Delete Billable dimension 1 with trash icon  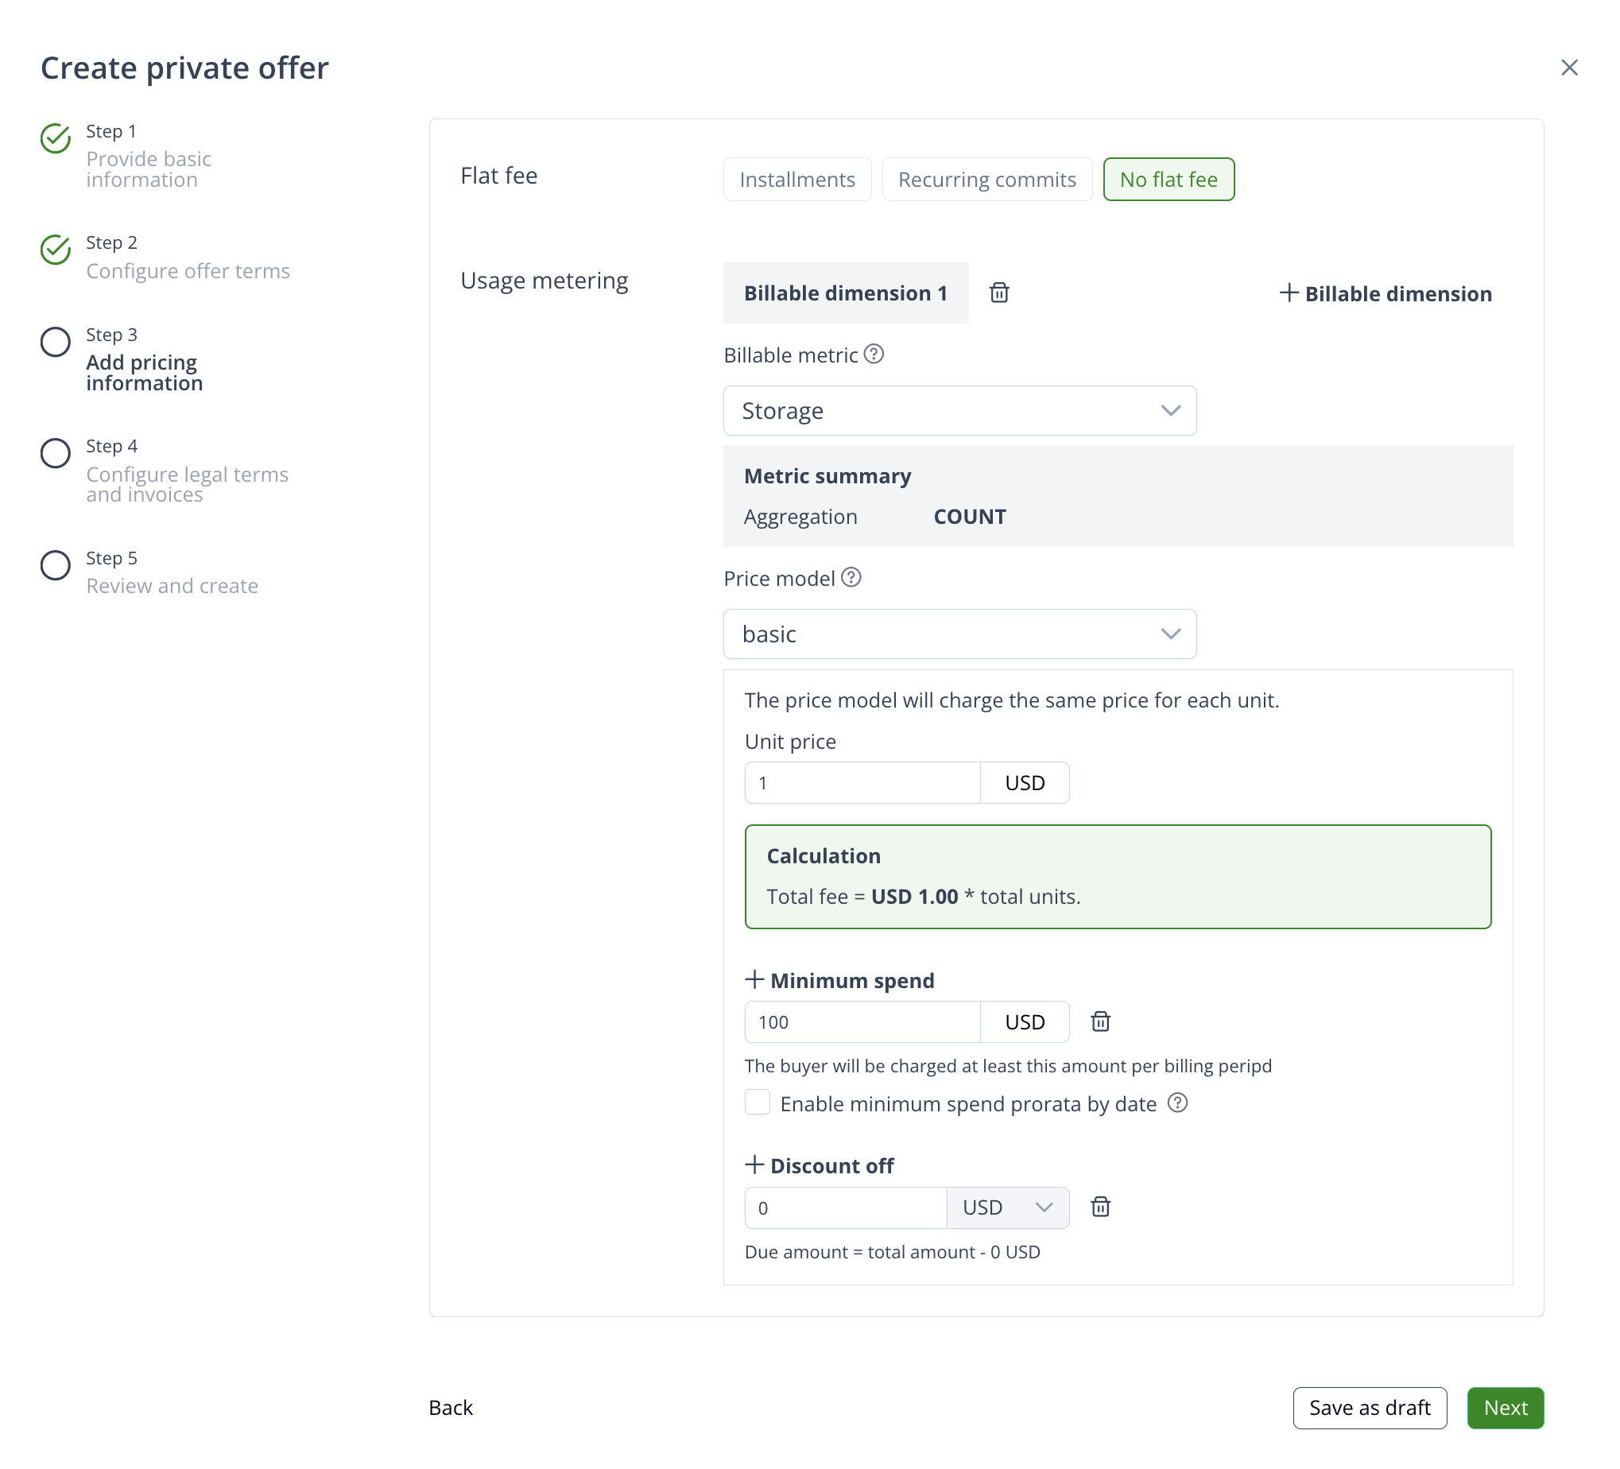coord(999,293)
